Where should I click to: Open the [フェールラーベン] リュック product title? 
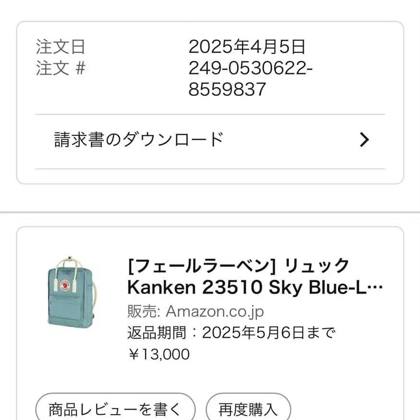pos(239,265)
